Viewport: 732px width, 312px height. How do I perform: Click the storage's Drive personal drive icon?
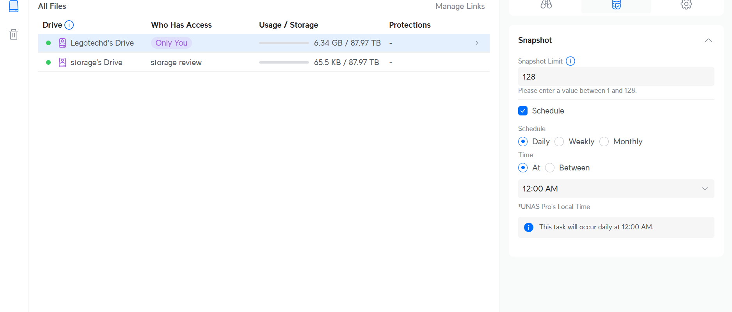pyautogui.click(x=62, y=62)
